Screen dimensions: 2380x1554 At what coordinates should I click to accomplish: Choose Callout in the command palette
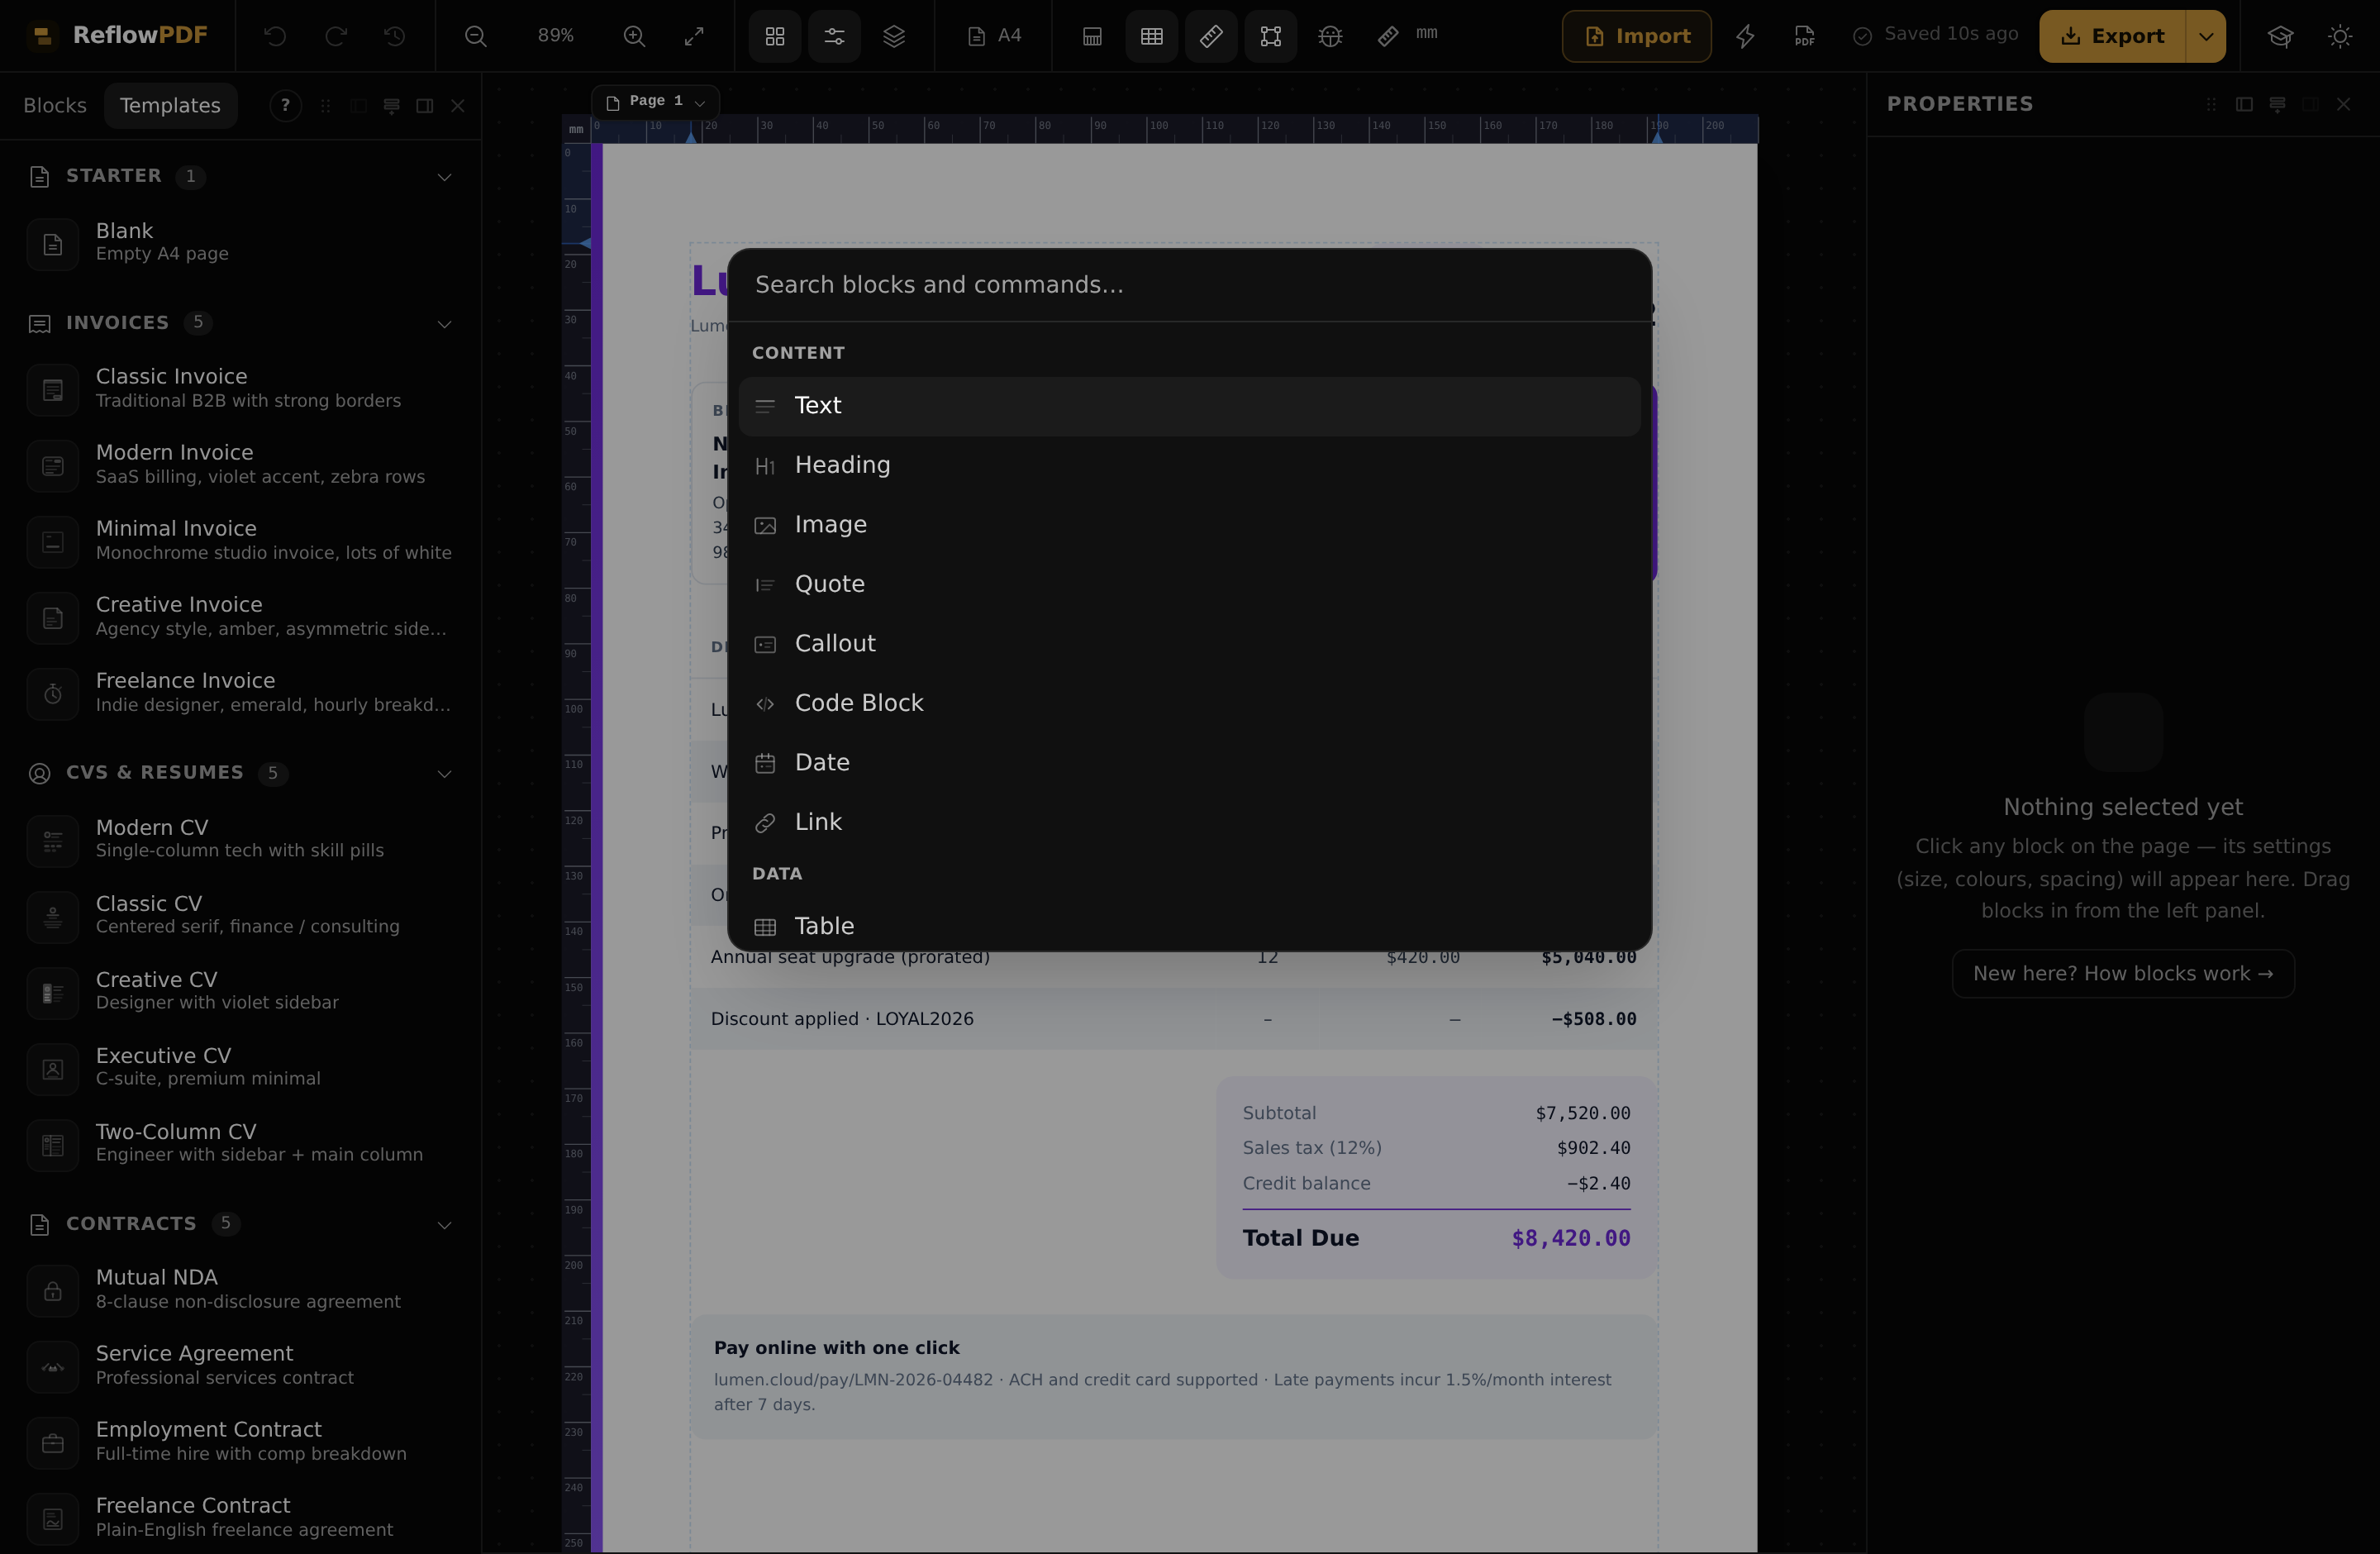tap(1189, 644)
